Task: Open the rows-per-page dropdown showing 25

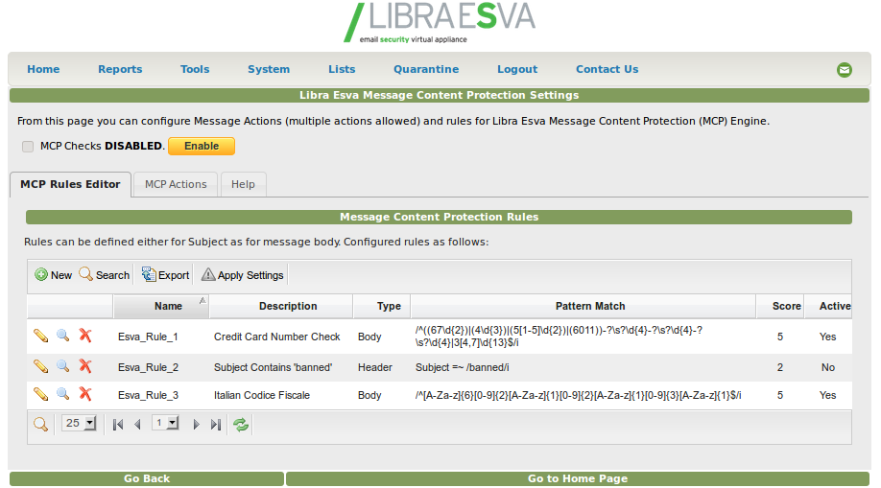Action: [79, 424]
